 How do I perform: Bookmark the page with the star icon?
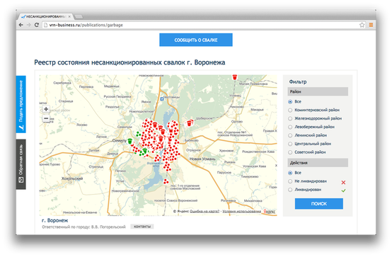(x=362, y=25)
